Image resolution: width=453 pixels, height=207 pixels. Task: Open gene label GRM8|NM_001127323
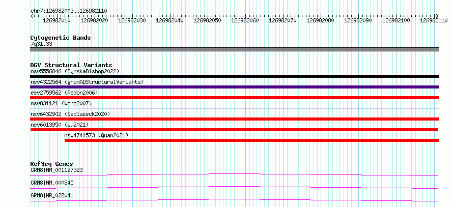[x=56, y=170]
